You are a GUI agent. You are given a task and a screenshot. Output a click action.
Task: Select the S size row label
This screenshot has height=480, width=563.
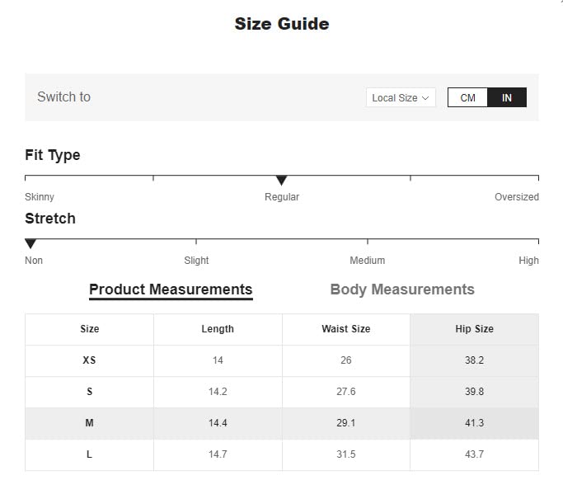[x=90, y=392]
